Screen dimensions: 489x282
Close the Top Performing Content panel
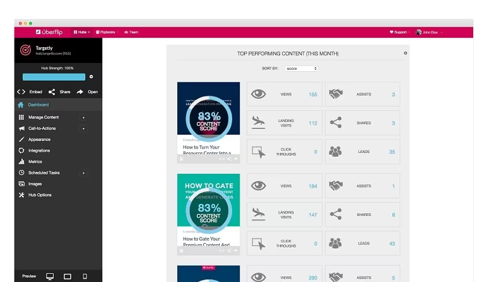click(406, 54)
